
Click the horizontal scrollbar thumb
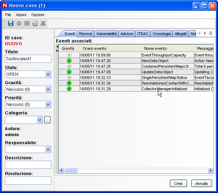(x=71, y=170)
